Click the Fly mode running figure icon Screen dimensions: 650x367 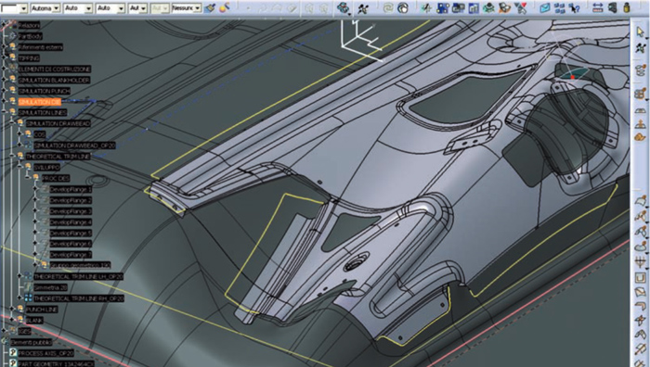click(363, 7)
